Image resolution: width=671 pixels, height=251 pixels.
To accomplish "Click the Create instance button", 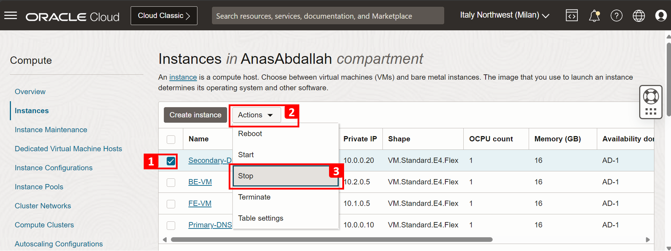I will 195,115.
